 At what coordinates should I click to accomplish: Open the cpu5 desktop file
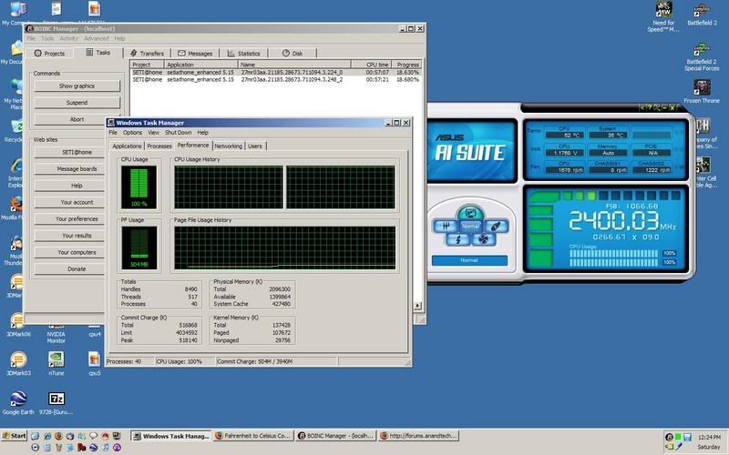(95, 363)
